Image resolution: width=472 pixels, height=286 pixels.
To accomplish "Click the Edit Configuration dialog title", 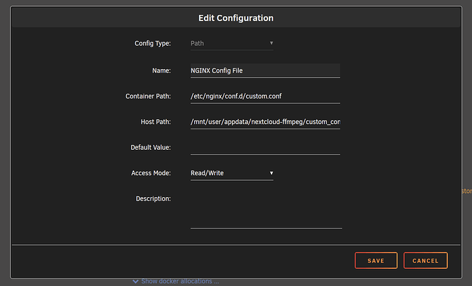I will [x=235, y=18].
